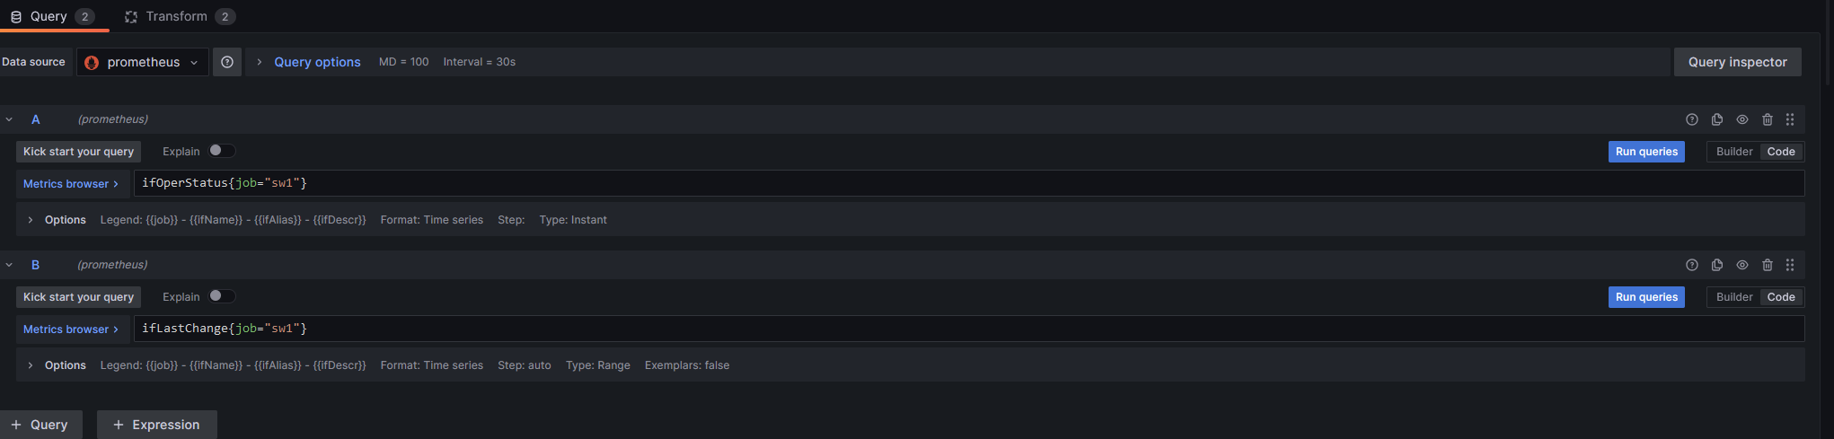Toggle Explain switch for query A
1834x439 pixels.
(222, 151)
